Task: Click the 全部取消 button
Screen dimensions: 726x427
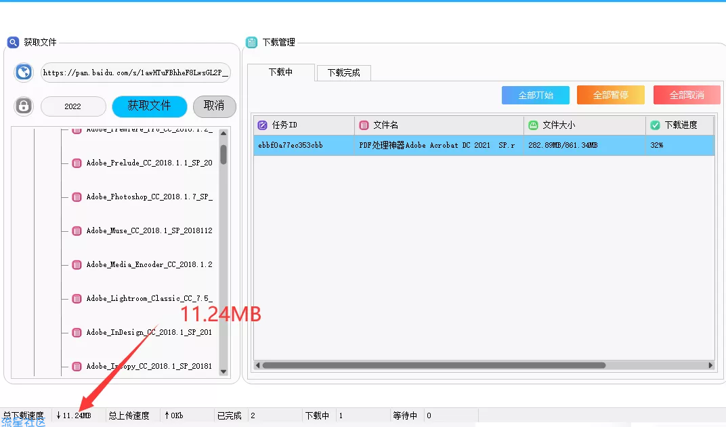Action: pos(687,95)
